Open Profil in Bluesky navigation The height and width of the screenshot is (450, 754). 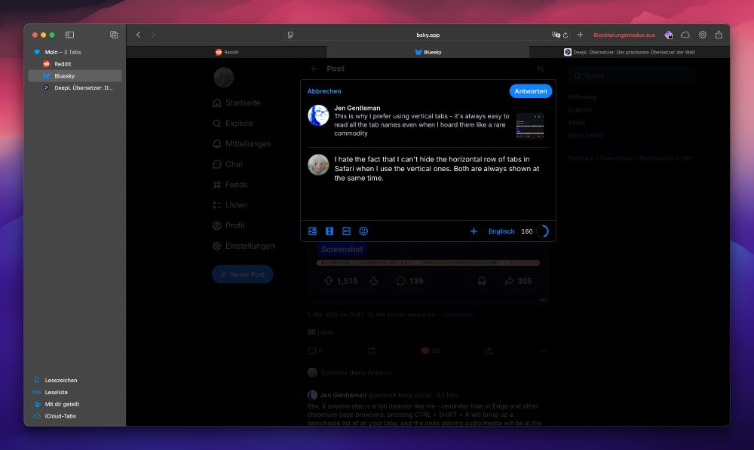[228, 225]
